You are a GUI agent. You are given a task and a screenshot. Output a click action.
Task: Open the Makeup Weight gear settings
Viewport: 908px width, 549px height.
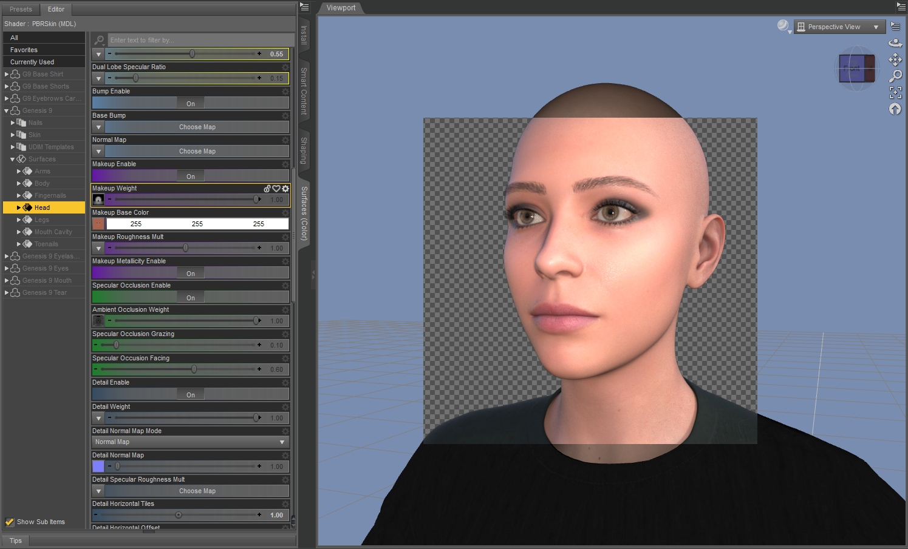tap(285, 189)
